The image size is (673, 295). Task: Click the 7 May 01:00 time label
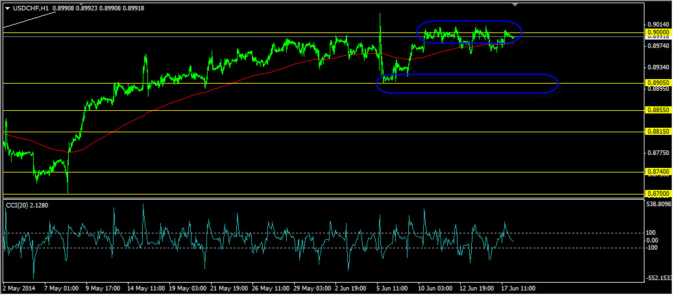pyautogui.click(x=62, y=288)
